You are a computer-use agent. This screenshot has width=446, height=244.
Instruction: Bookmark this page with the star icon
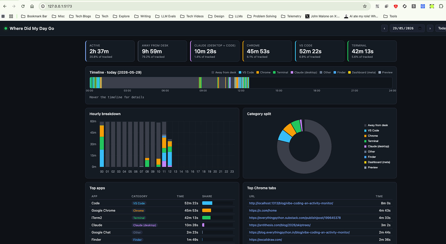pyautogui.click(x=365, y=6)
